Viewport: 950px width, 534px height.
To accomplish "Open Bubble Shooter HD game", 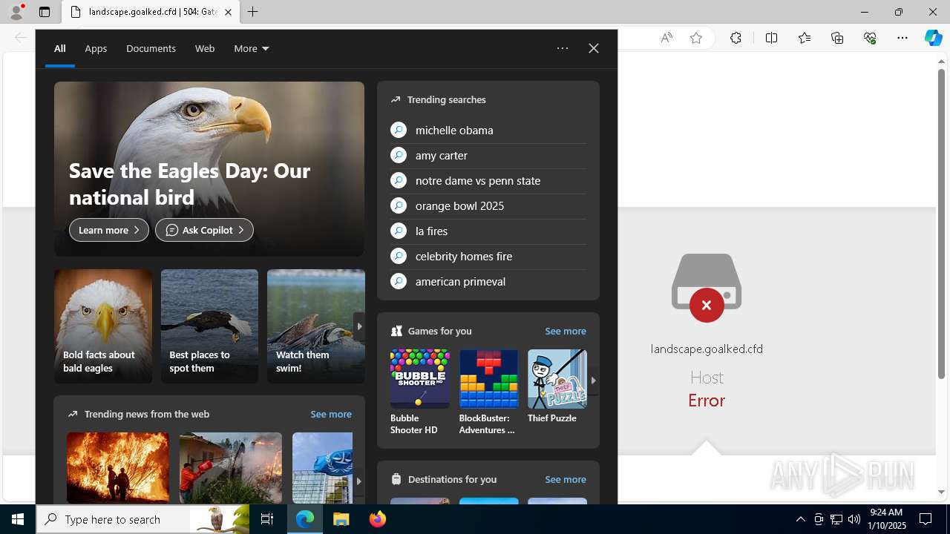I will pyautogui.click(x=420, y=392).
